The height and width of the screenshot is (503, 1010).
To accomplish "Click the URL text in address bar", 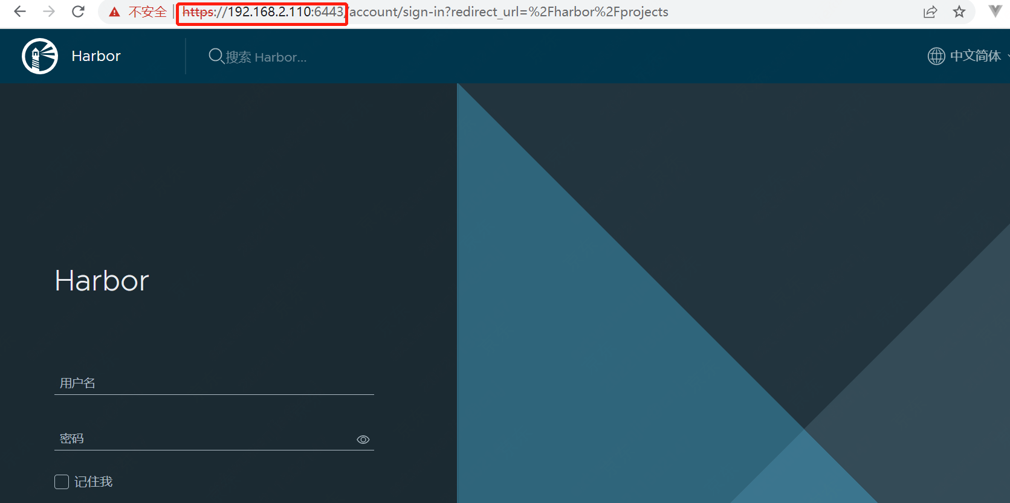I will click(425, 12).
